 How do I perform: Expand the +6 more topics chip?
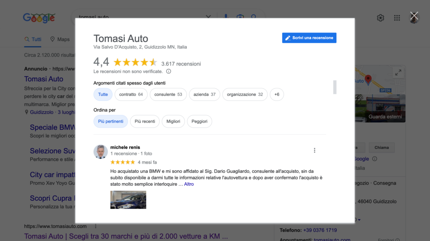click(x=277, y=94)
